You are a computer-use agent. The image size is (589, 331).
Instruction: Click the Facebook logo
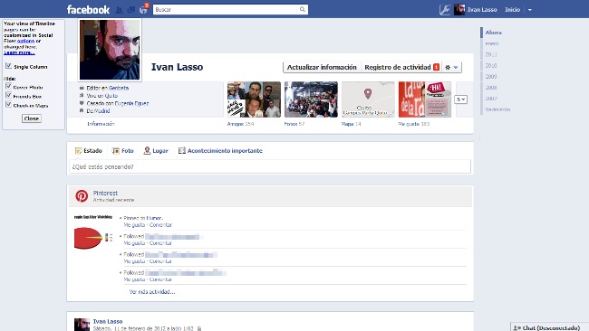(88, 10)
